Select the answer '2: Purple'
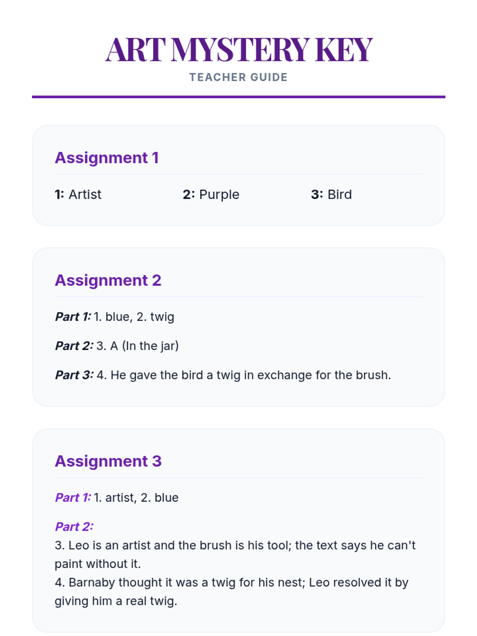 click(211, 194)
